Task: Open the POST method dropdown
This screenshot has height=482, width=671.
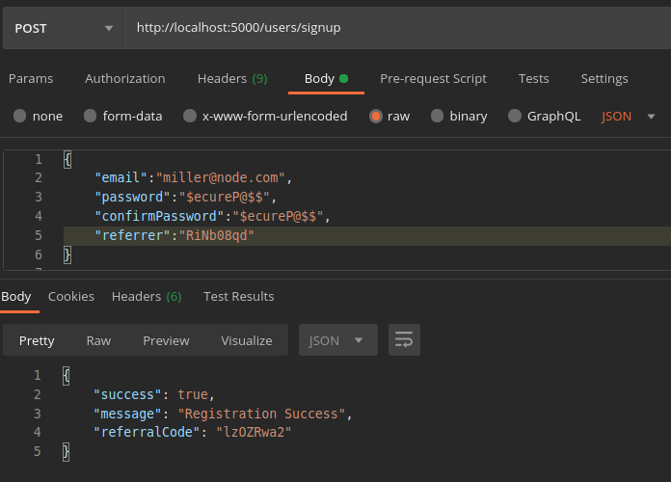Action: pyautogui.click(x=63, y=28)
